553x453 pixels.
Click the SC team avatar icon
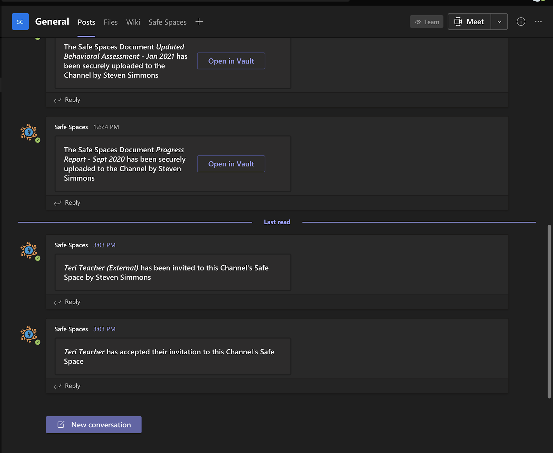[x=20, y=22]
